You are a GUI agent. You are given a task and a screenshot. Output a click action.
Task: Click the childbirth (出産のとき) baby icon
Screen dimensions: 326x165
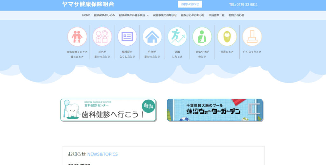pos(227,37)
